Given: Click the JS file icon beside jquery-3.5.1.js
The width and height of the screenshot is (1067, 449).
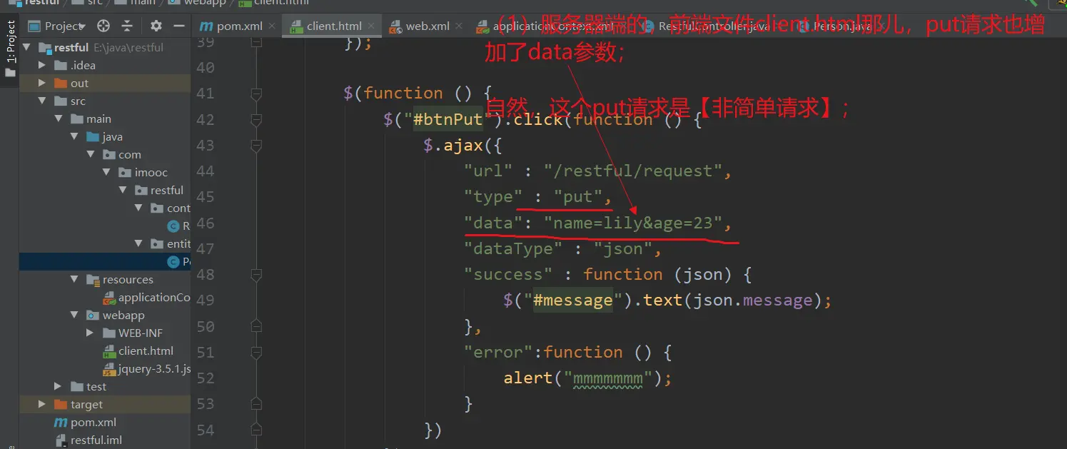Looking at the screenshot, I should 108,369.
